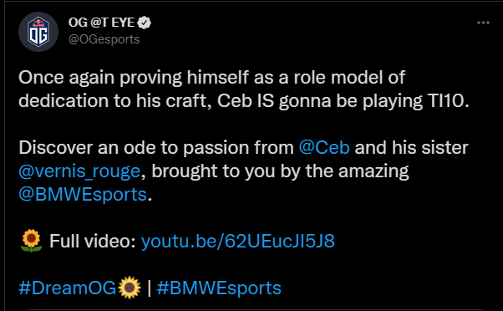Image resolution: width=503 pixels, height=311 pixels.
Task: Open the OG @T EYE display name
Action: (x=101, y=23)
